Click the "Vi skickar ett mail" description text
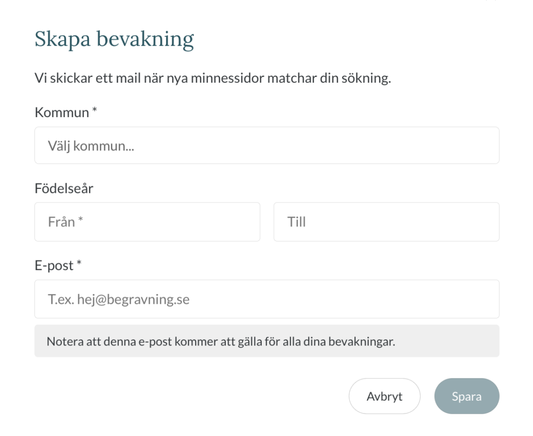The height and width of the screenshot is (436, 533). [212, 79]
